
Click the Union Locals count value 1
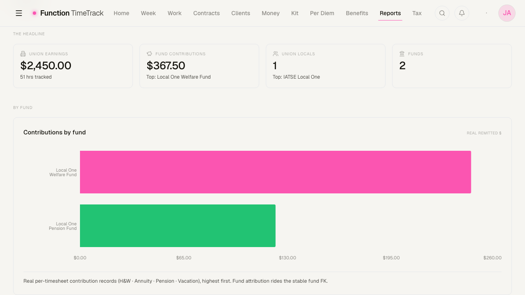(275, 66)
